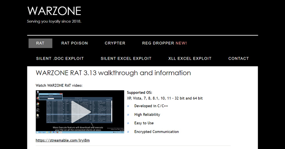
Task: Click the WARZONE RAT 3.13 walkthrough heading
Action: pos(113,73)
